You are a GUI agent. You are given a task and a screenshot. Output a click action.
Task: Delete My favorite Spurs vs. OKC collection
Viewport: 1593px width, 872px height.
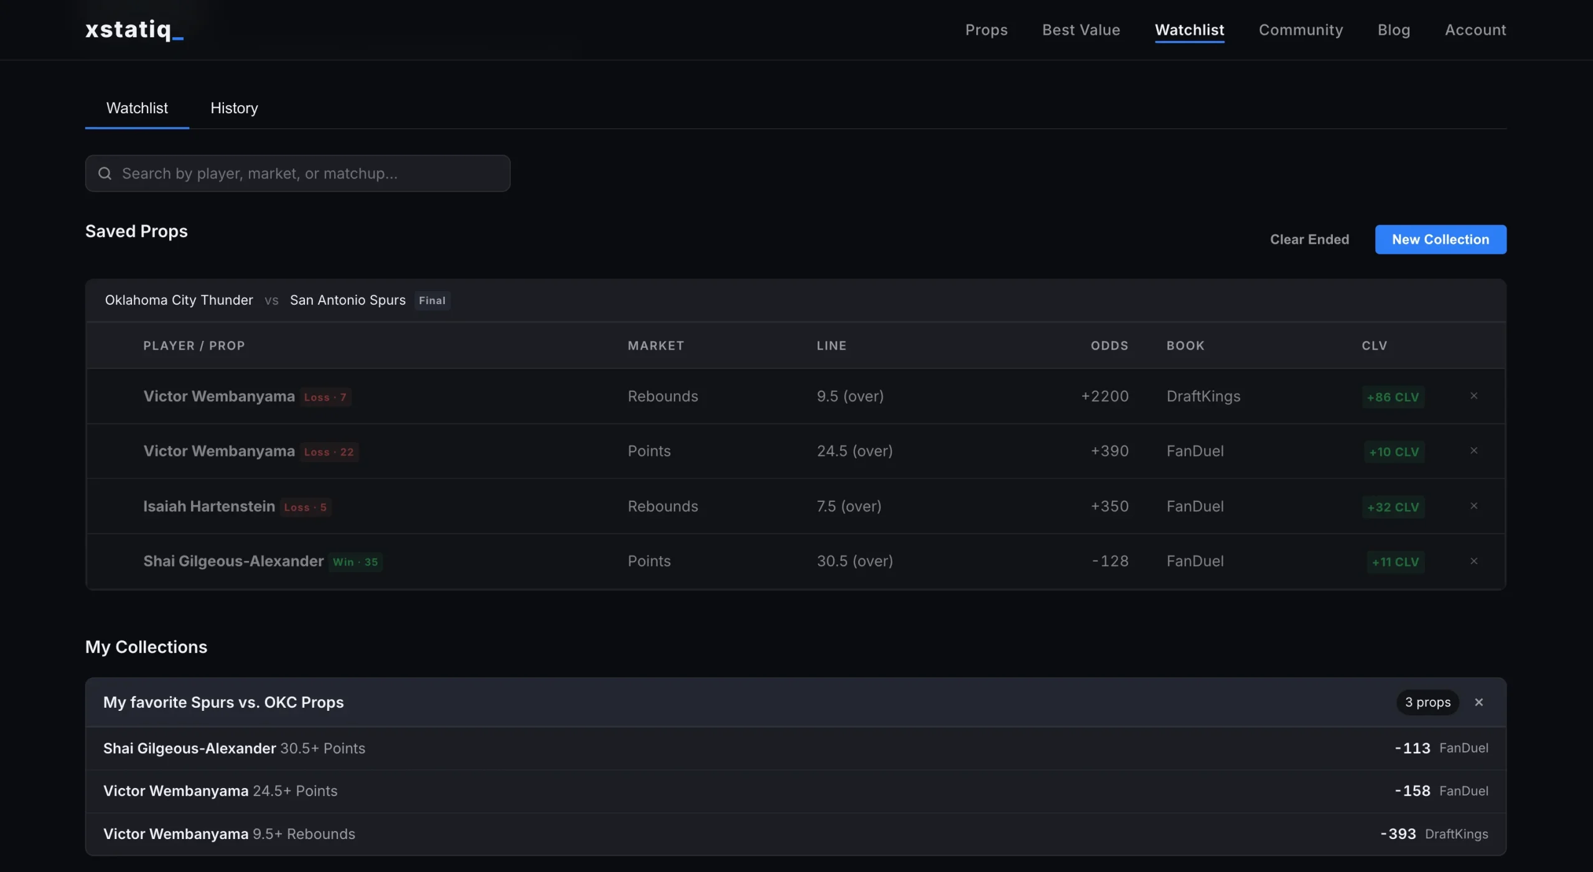tap(1479, 702)
